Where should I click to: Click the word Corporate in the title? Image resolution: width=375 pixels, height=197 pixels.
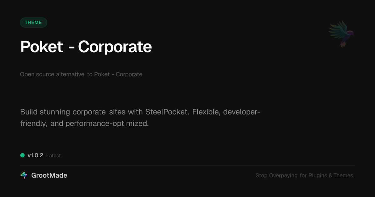coord(115,47)
